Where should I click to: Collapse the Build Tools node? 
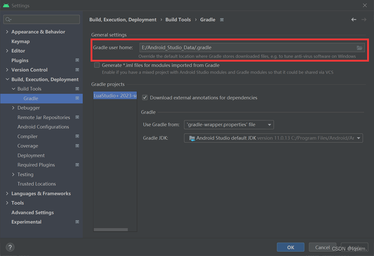click(x=14, y=89)
